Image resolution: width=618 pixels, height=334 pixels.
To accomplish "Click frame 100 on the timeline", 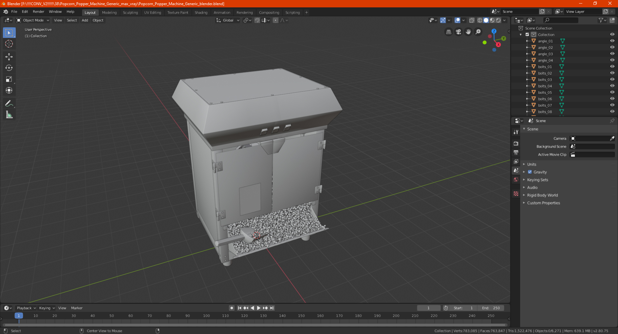I will coord(206,316).
